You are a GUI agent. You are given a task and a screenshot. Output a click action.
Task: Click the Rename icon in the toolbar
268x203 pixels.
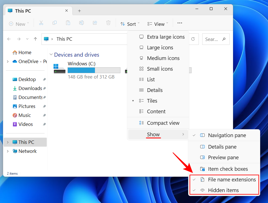(81, 24)
